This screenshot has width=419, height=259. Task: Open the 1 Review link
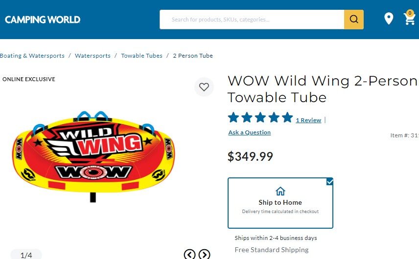[x=308, y=120]
